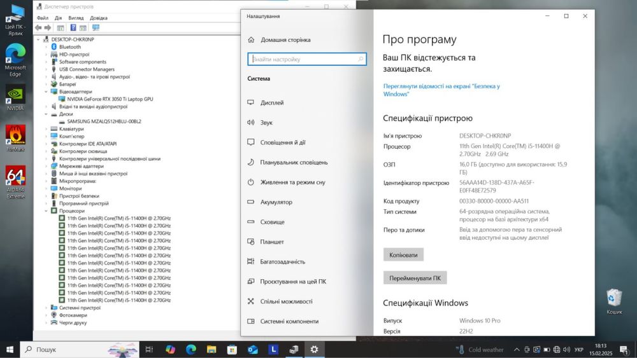This screenshot has width=637, height=358.
Task: Click the scan hardware monitor icon in toolbar
Action: [x=96, y=27]
